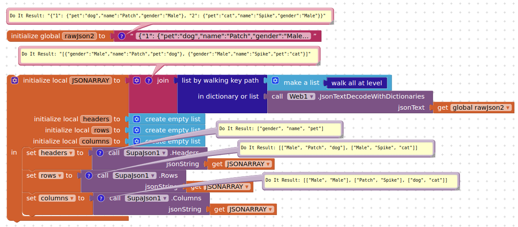This screenshot has width=518, height=227.
Task: Click the question mark icon on join block
Action: (149, 80)
